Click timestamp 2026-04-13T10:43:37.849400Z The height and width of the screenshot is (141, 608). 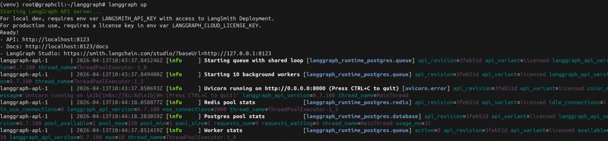click(119, 74)
